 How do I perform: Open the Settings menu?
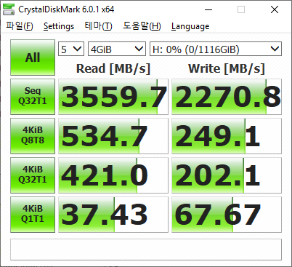[x=59, y=26]
